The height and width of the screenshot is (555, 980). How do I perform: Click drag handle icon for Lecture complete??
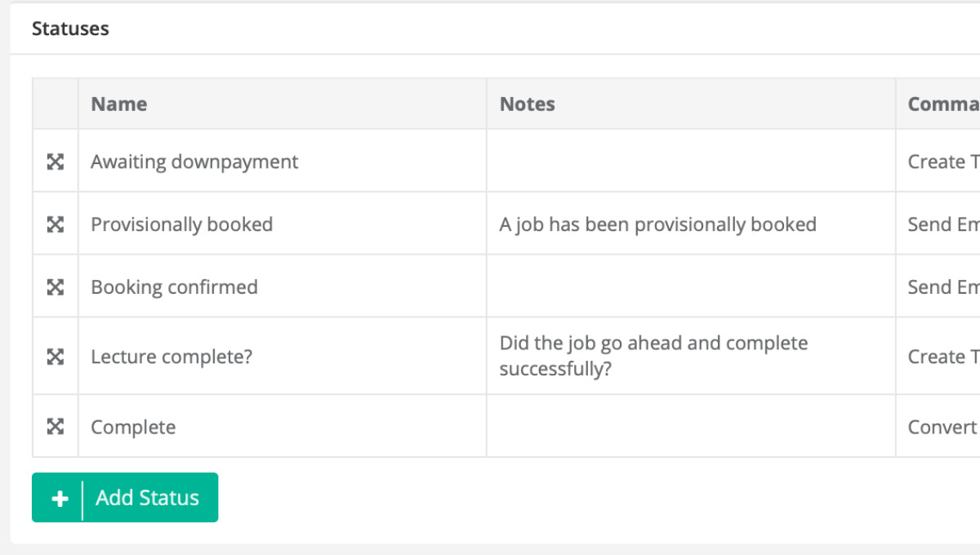coord(55,357)
